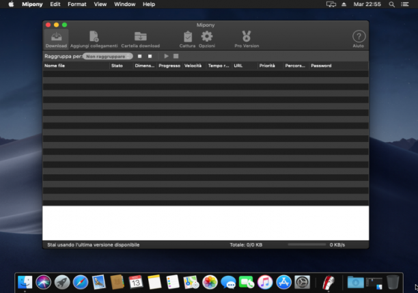Open the Downloads folder in Dock
This screenshot has height=293, width=418.
click(356, 282)
